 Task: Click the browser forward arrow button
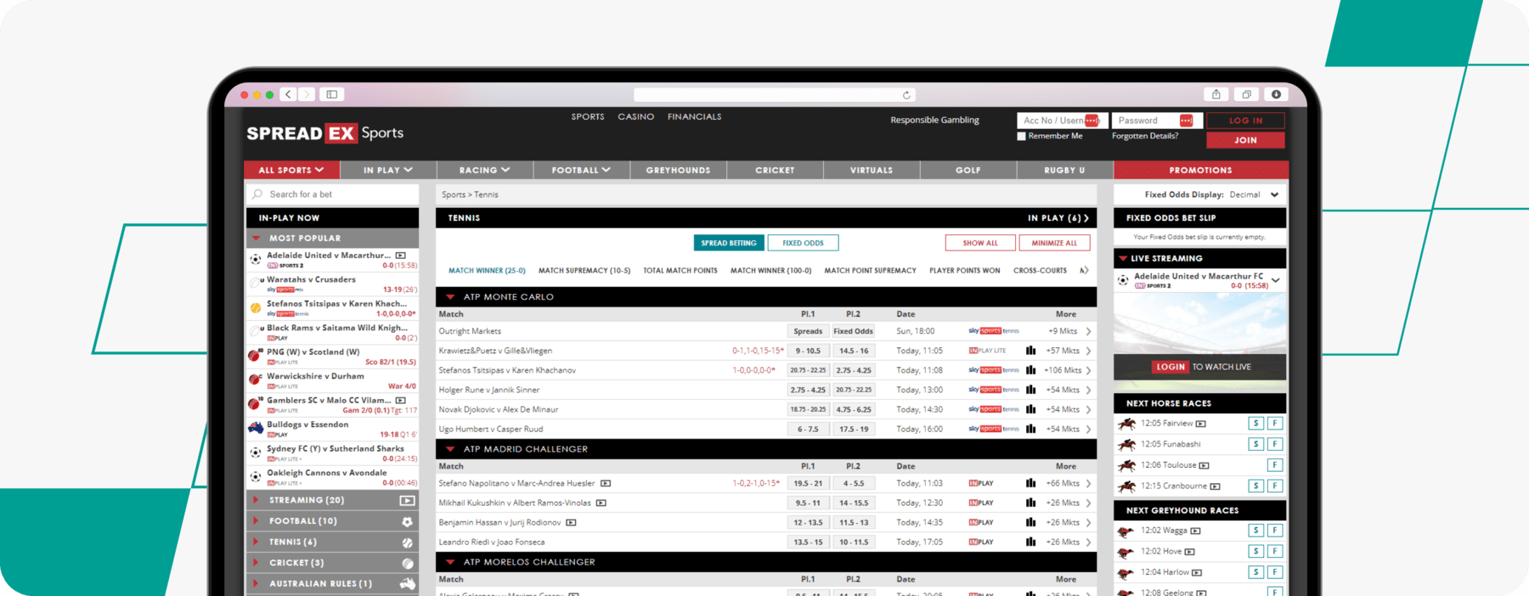coord(307,94)
